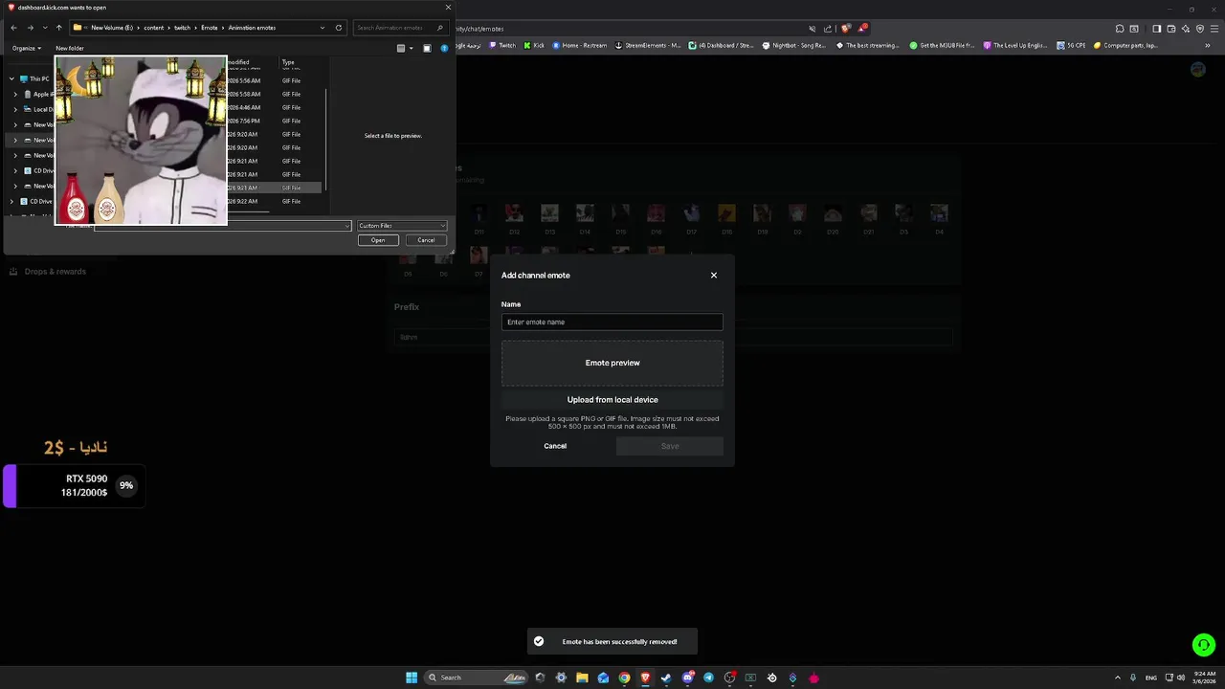1225x689 pixels.
Task: Show more bookmarks chevron
Action: pyautogui.click(x=1209, y=45)
